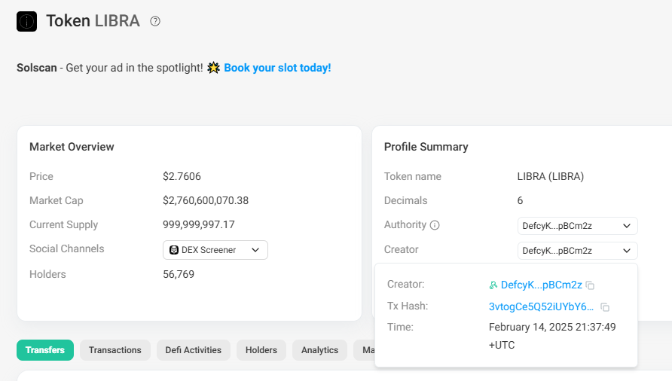Click the Solscan ad label text
Image resolution: width=672 pixels, height=381 pixels.
point(37,68)
